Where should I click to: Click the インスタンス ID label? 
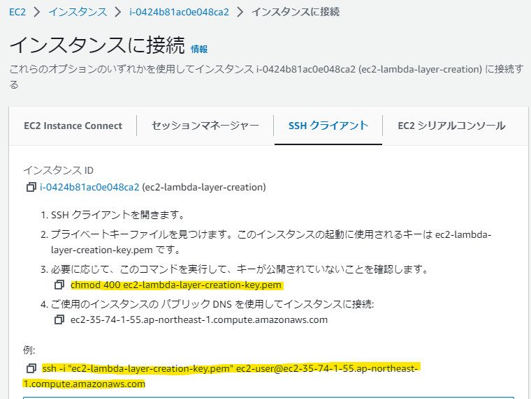(58, 170)
